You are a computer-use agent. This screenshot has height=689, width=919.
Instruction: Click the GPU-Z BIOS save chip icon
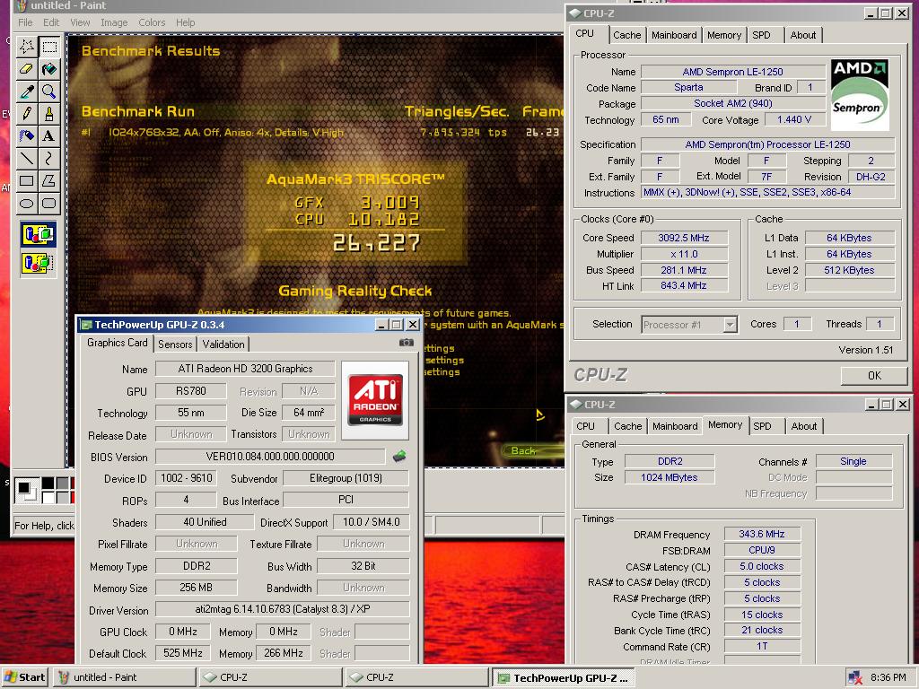399,456
